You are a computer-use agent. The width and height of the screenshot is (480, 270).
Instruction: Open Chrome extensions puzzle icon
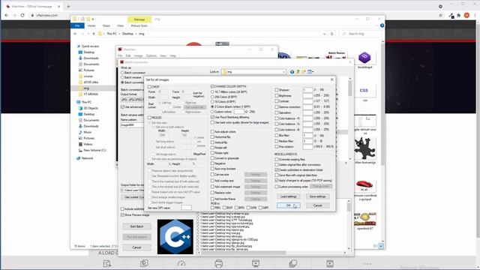point(458,15)
